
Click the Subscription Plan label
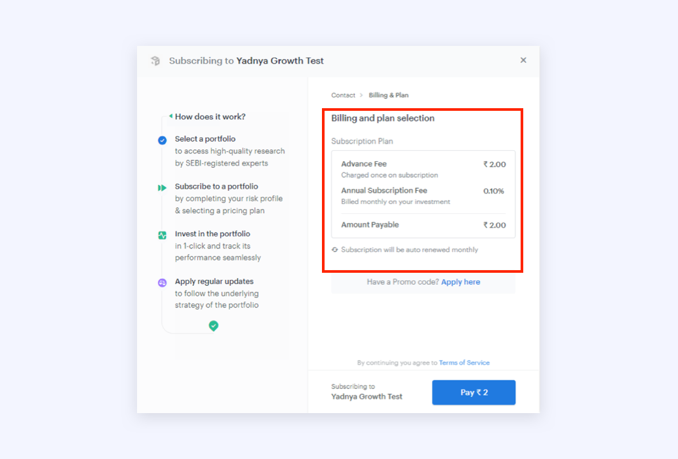[362, 141]
